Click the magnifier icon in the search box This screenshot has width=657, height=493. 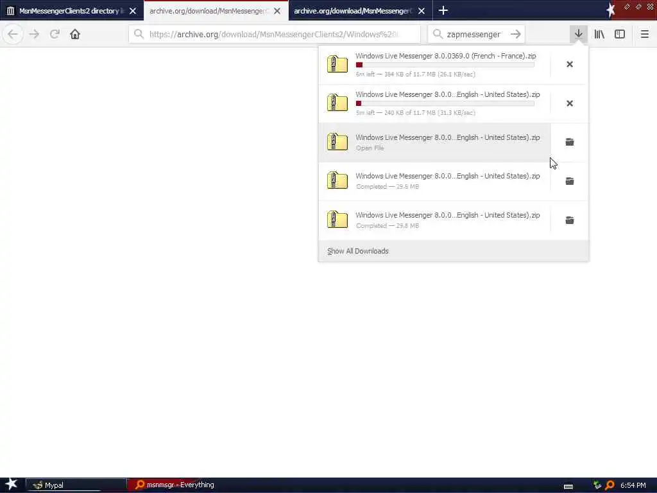(x=438, y=34)
